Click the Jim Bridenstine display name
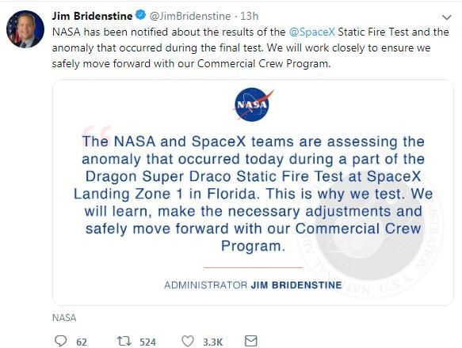The width and height of the screenshot is (462, 348). [x=92, y=16]
